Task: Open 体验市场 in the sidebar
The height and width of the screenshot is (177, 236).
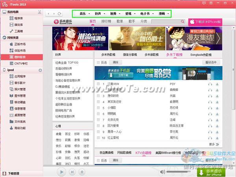Action: click(18, 50)
